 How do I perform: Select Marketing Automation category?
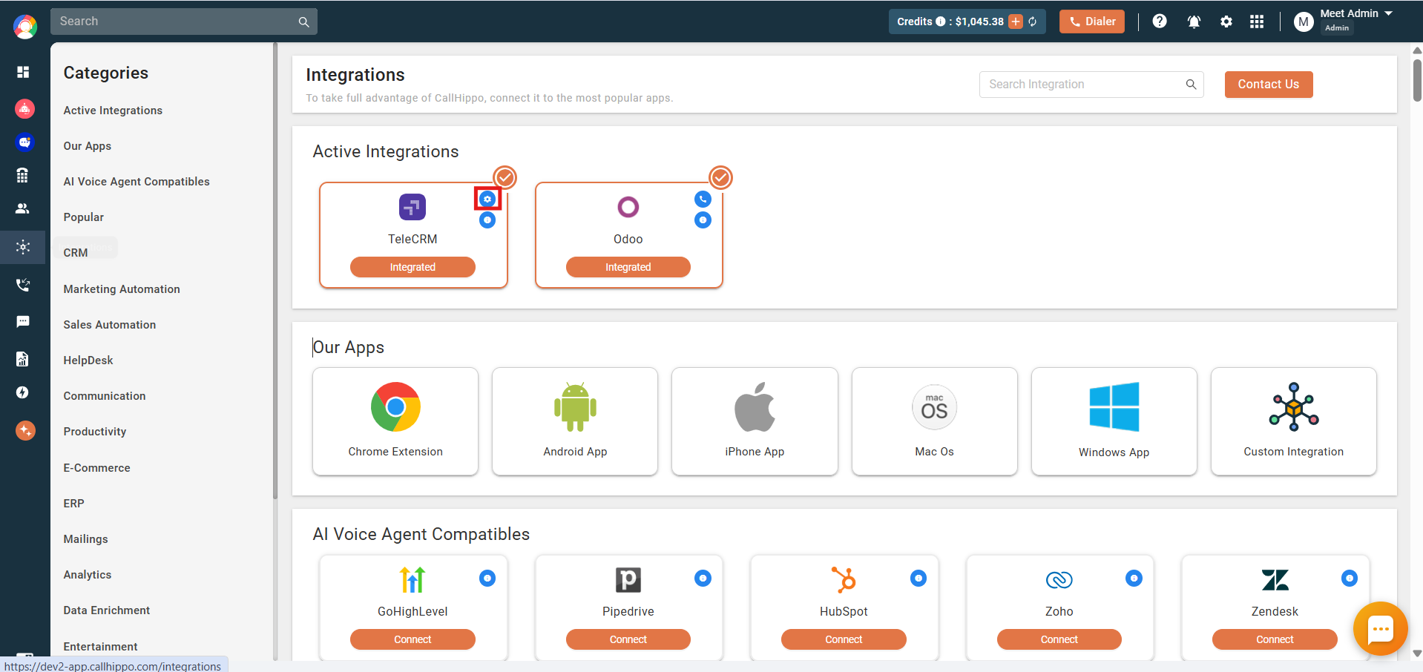pos(122,289)
